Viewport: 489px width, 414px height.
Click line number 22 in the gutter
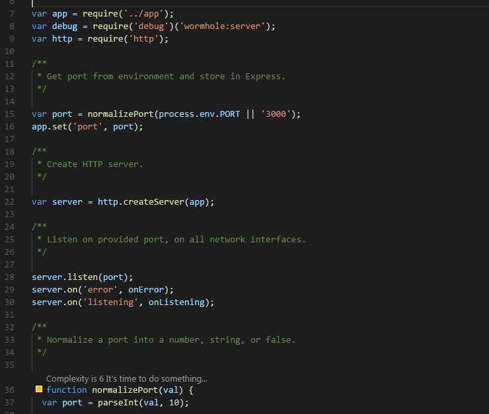tap(10, 202)
